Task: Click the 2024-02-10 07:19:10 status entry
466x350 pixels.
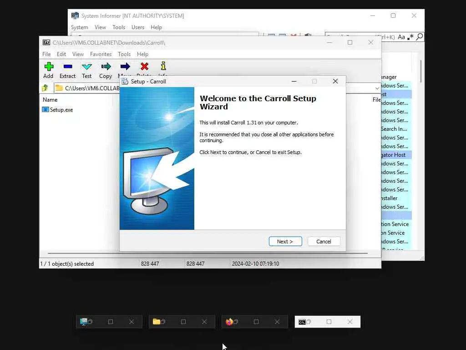Action: coord(256,264)
